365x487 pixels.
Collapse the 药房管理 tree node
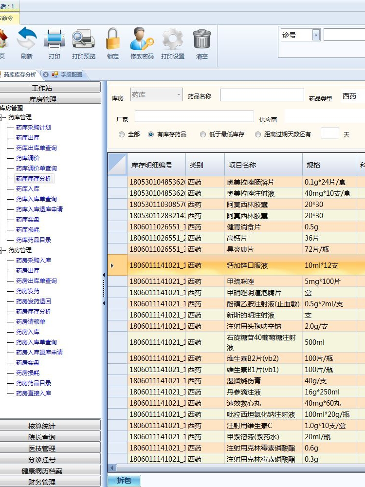tap(1, 250)
